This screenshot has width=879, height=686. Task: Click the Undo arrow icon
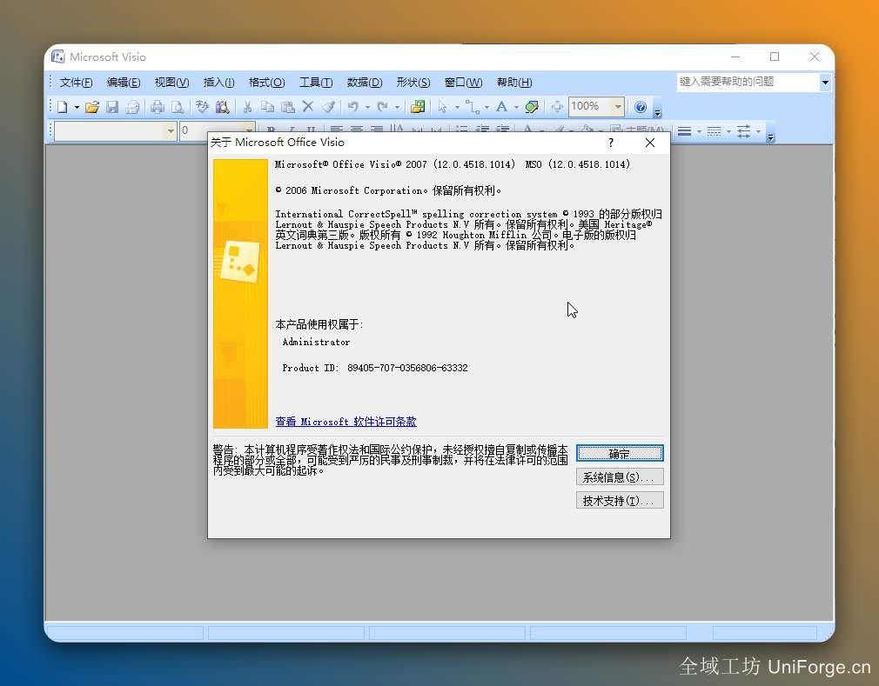[x=353, y=106]
